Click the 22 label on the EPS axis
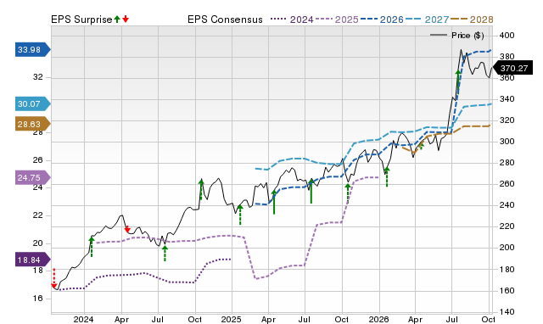 coord(38,215)
